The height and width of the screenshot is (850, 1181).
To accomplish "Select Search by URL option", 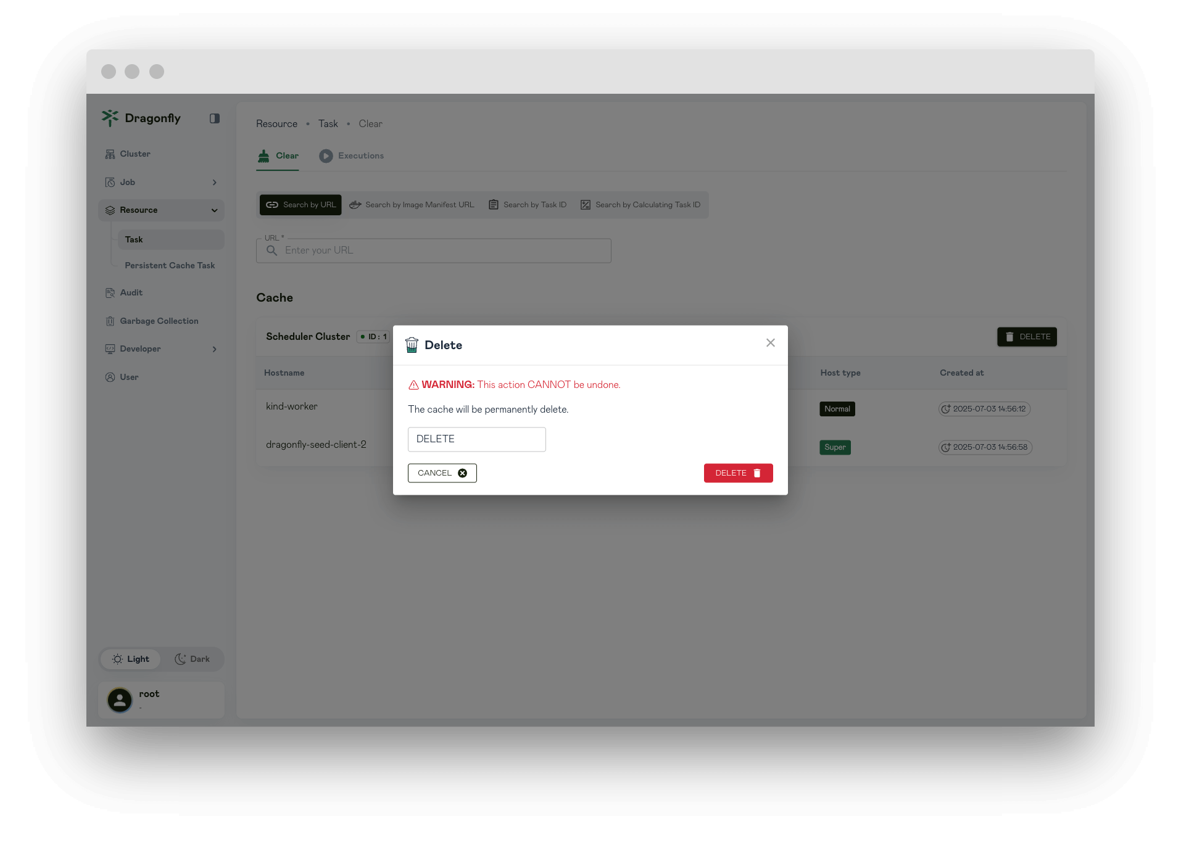I will click(x=300, y=205).
